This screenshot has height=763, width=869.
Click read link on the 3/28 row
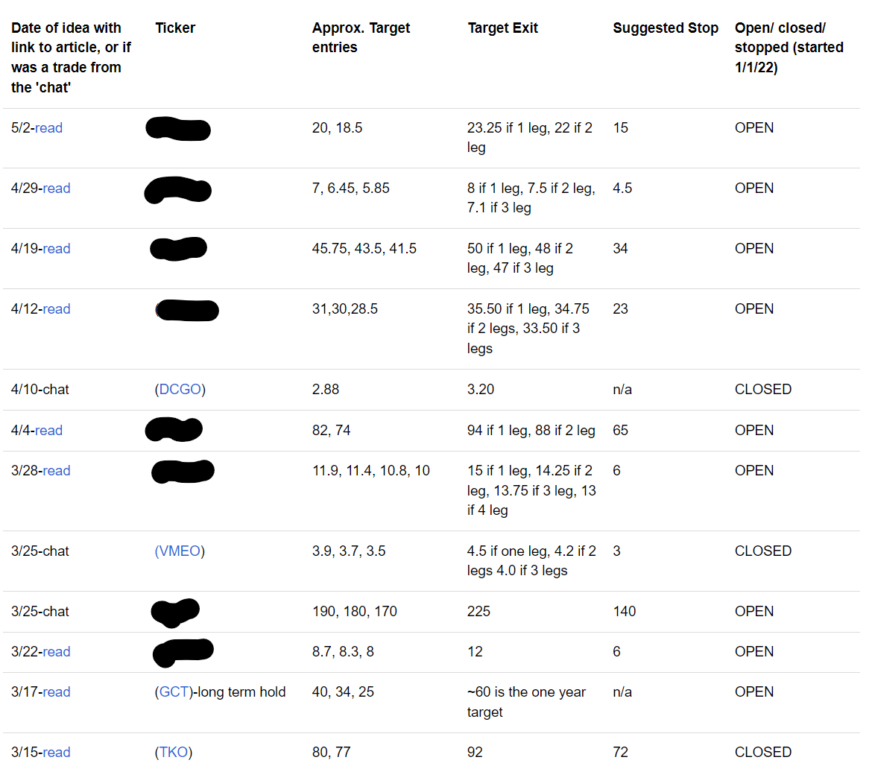[x=57, y=471]
